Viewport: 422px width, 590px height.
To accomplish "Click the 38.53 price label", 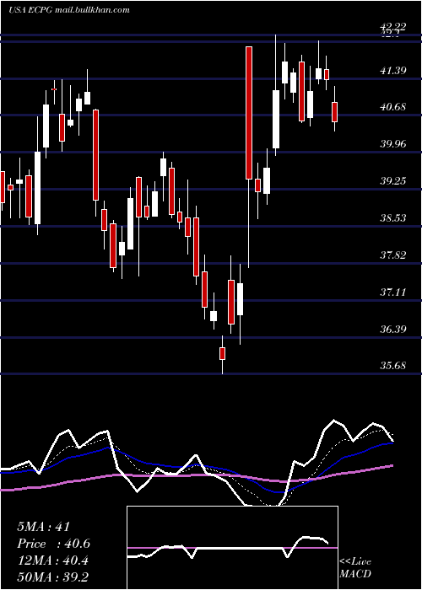I will coord(393,217).
